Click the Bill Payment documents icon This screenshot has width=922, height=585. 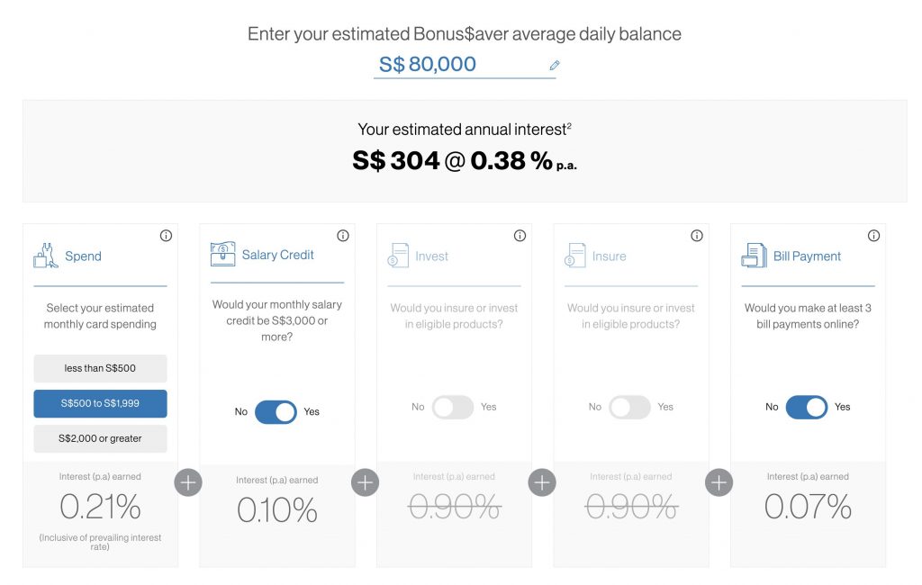click(x=754, y=256)
